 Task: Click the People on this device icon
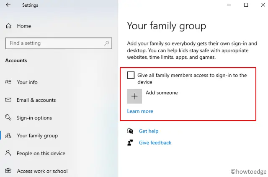(8, 153)
